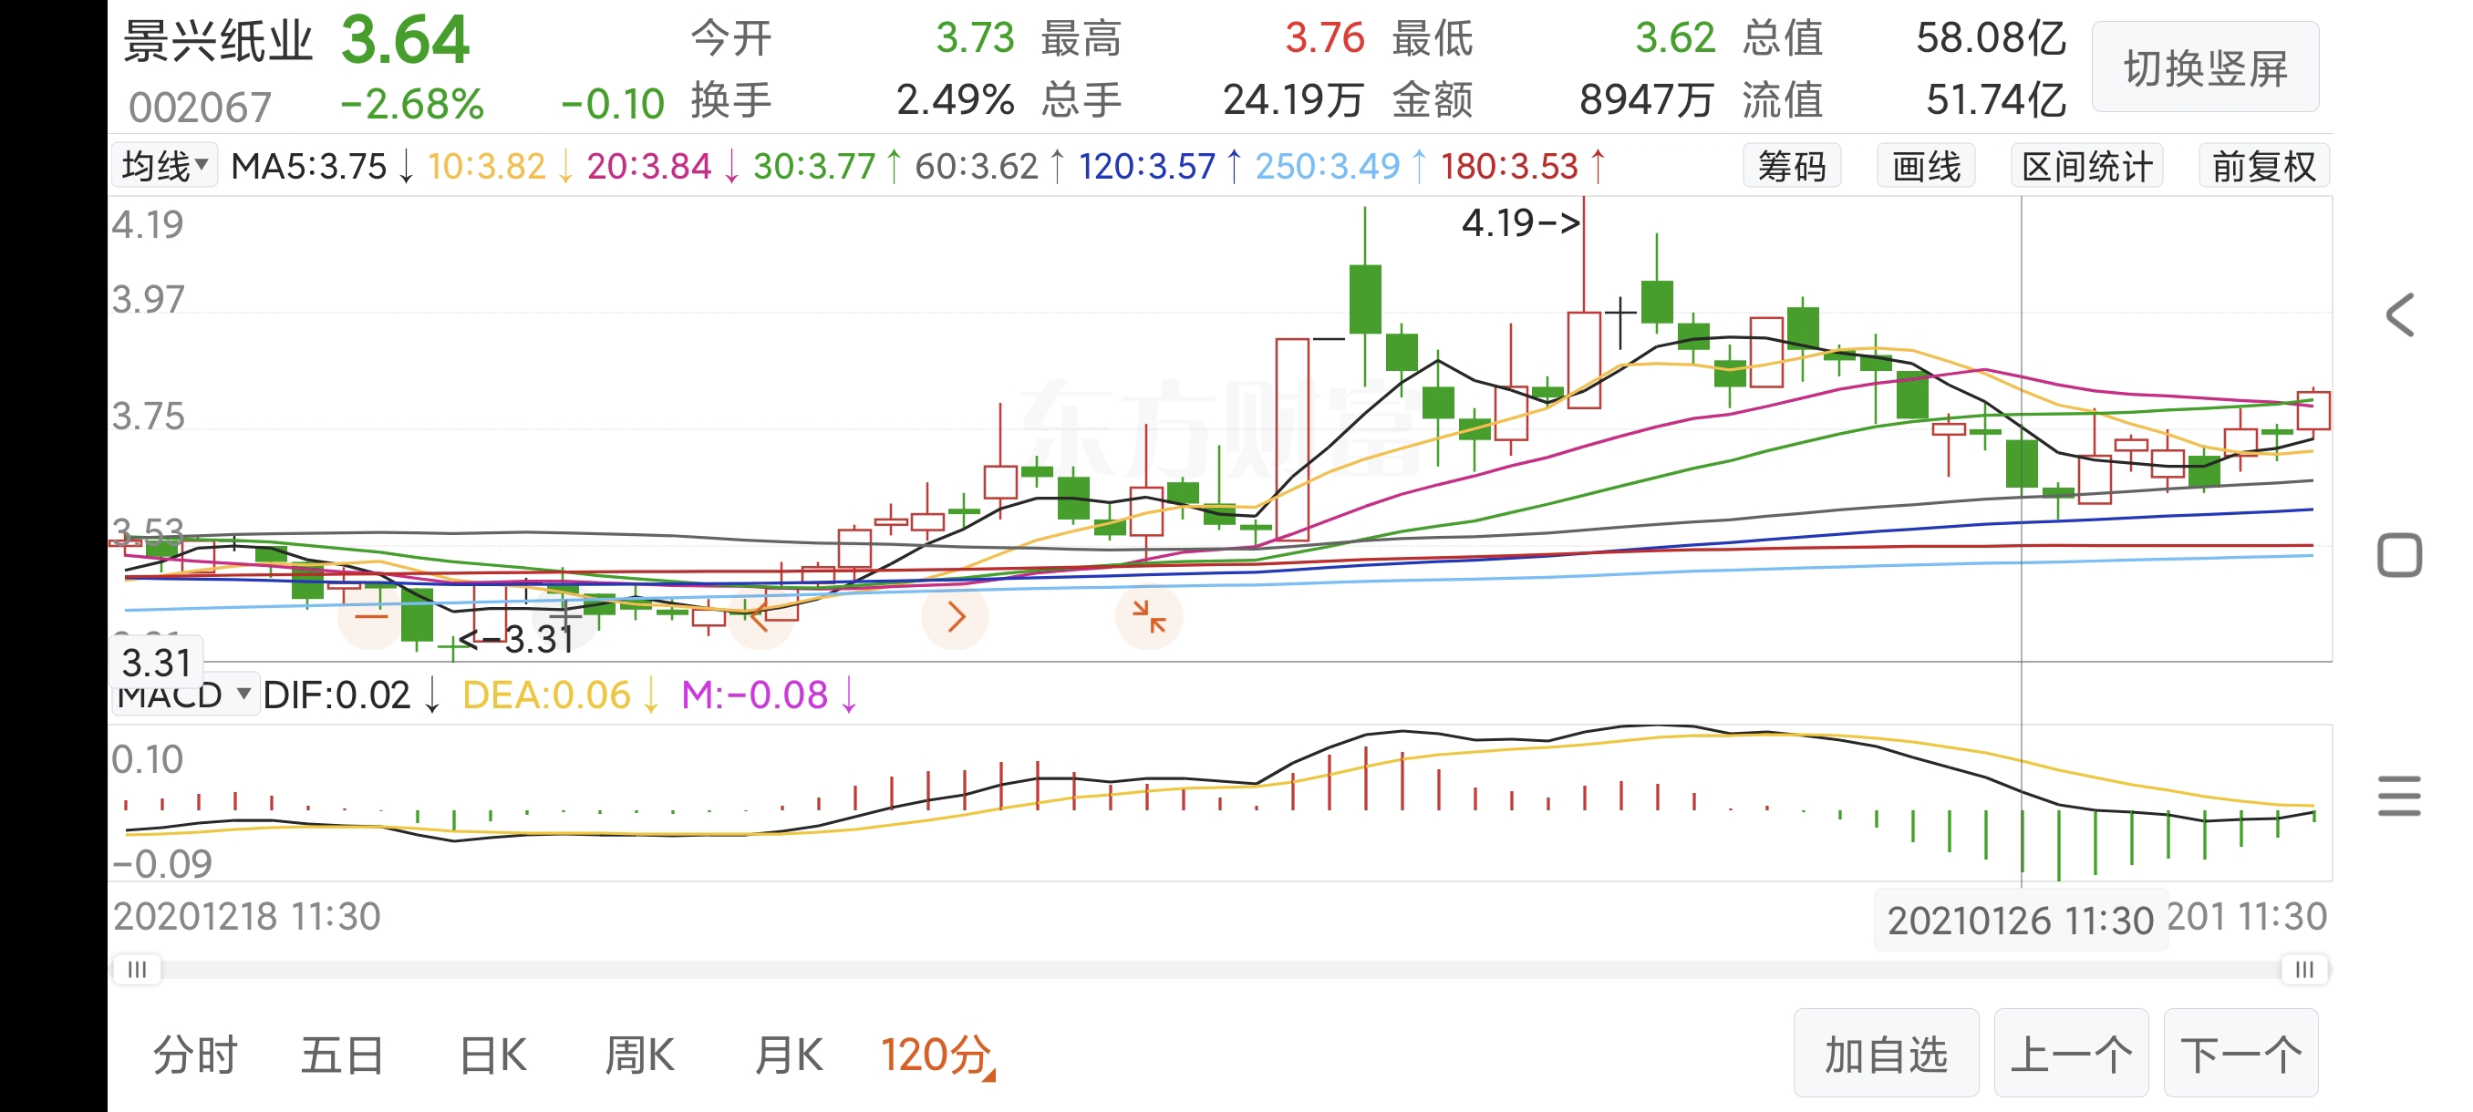Click the 换手 2.49% value
2473x1112 pixels.
tap(956, 99)
